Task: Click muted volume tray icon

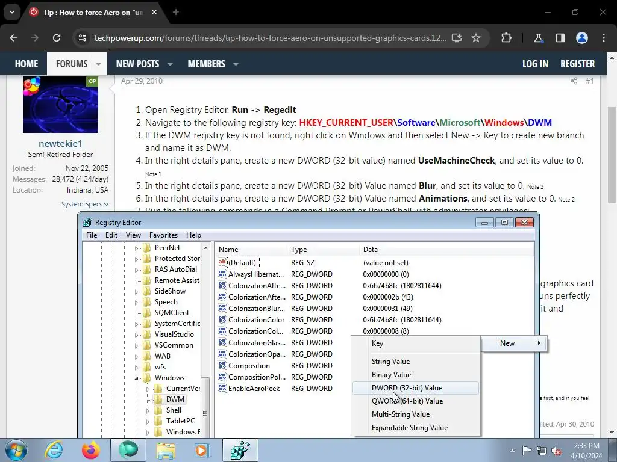Action: tap(556, 451)
